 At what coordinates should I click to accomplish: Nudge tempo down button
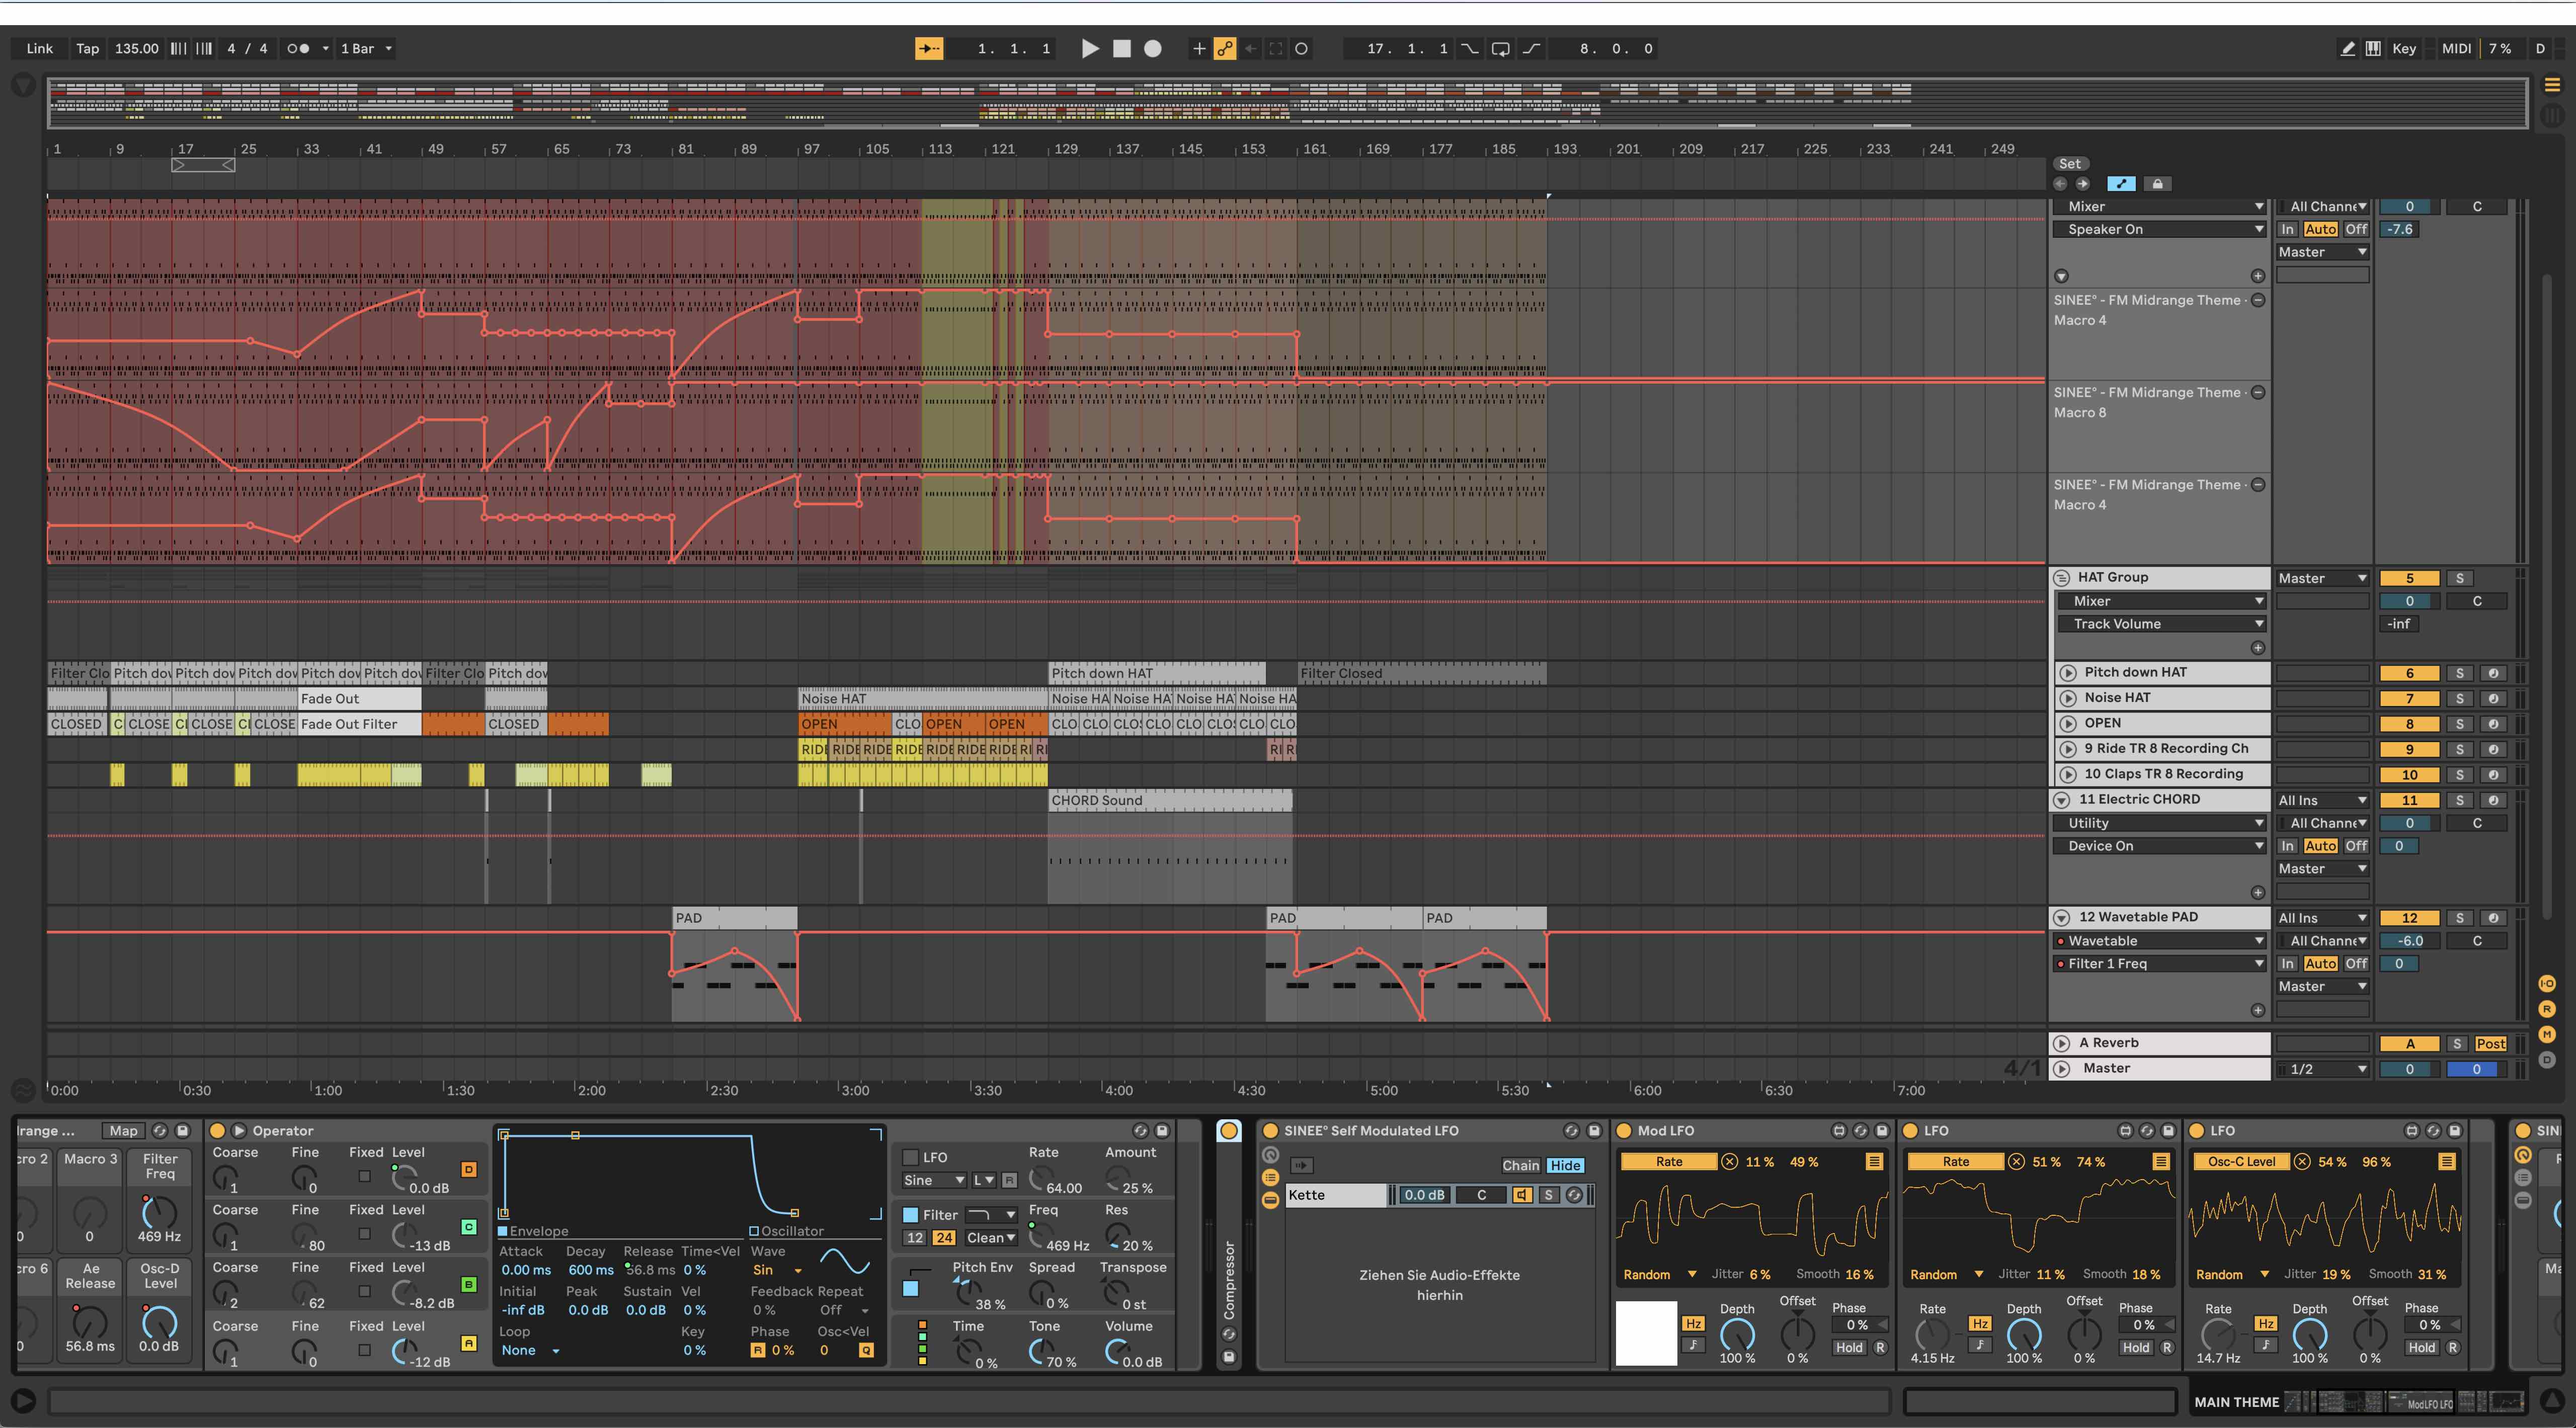[x=178, y=48]
